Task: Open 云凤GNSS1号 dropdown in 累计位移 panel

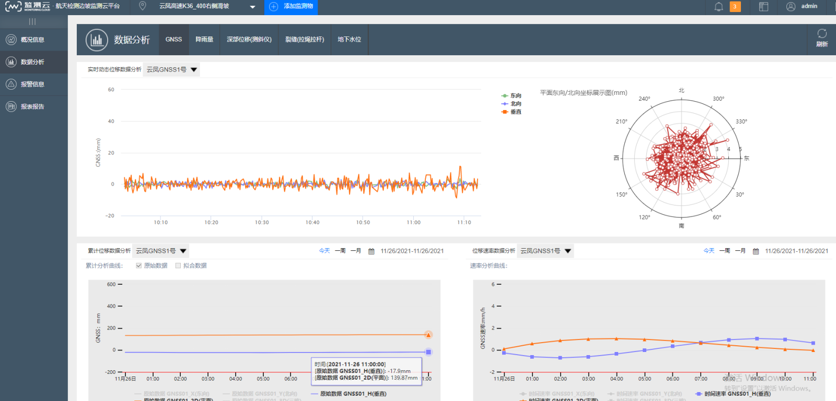Action: 161,251
